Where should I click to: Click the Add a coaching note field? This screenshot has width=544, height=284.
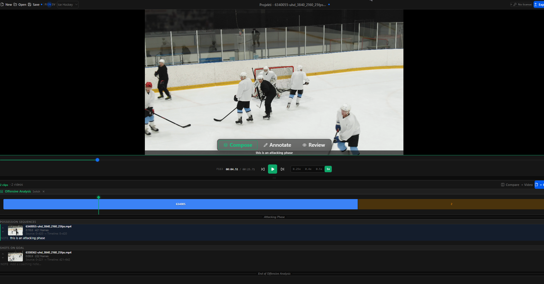[x=26, y=264]
